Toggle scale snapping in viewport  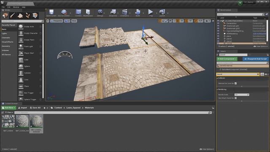pyautogui.click(x=196, y=21)
